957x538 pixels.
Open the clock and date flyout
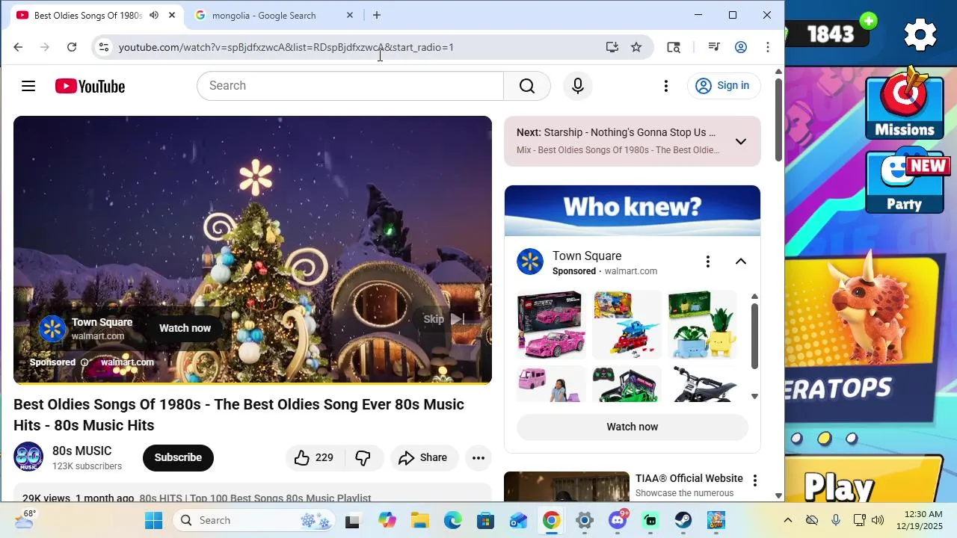[x=923, y=520]
